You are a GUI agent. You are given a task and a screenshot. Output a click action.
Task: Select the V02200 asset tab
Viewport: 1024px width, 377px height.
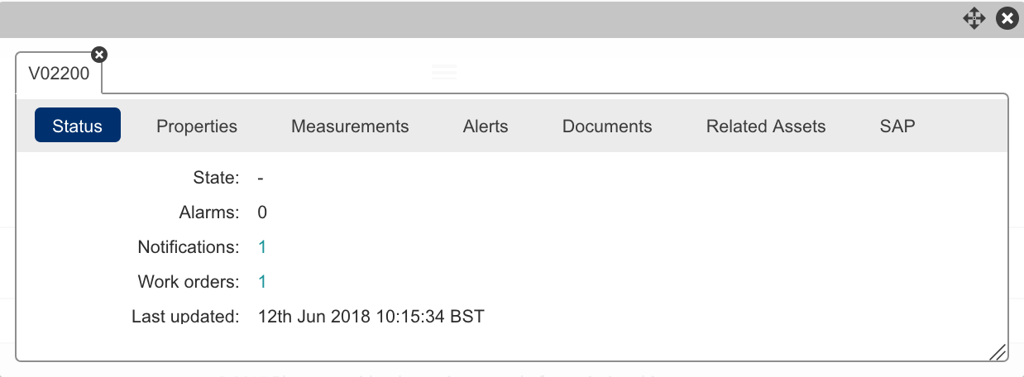[59, 74]
